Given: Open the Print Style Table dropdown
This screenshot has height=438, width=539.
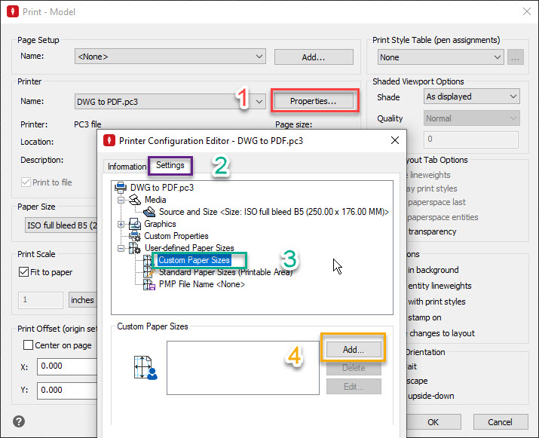Looking at the screenshot, I should pyautogui.click(x=440, y=57).
